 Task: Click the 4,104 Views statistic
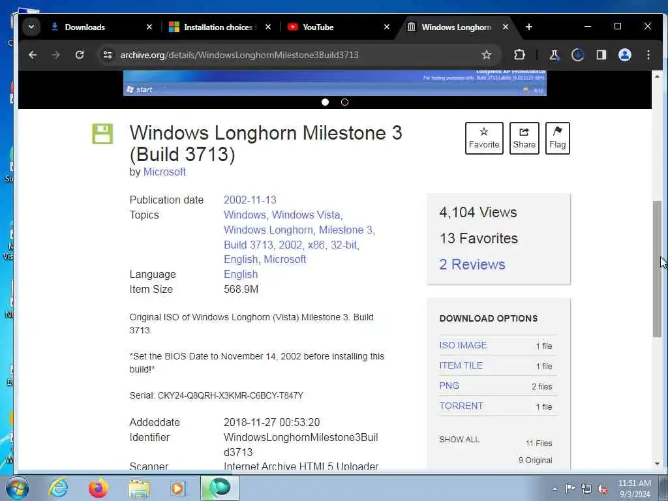478,212
